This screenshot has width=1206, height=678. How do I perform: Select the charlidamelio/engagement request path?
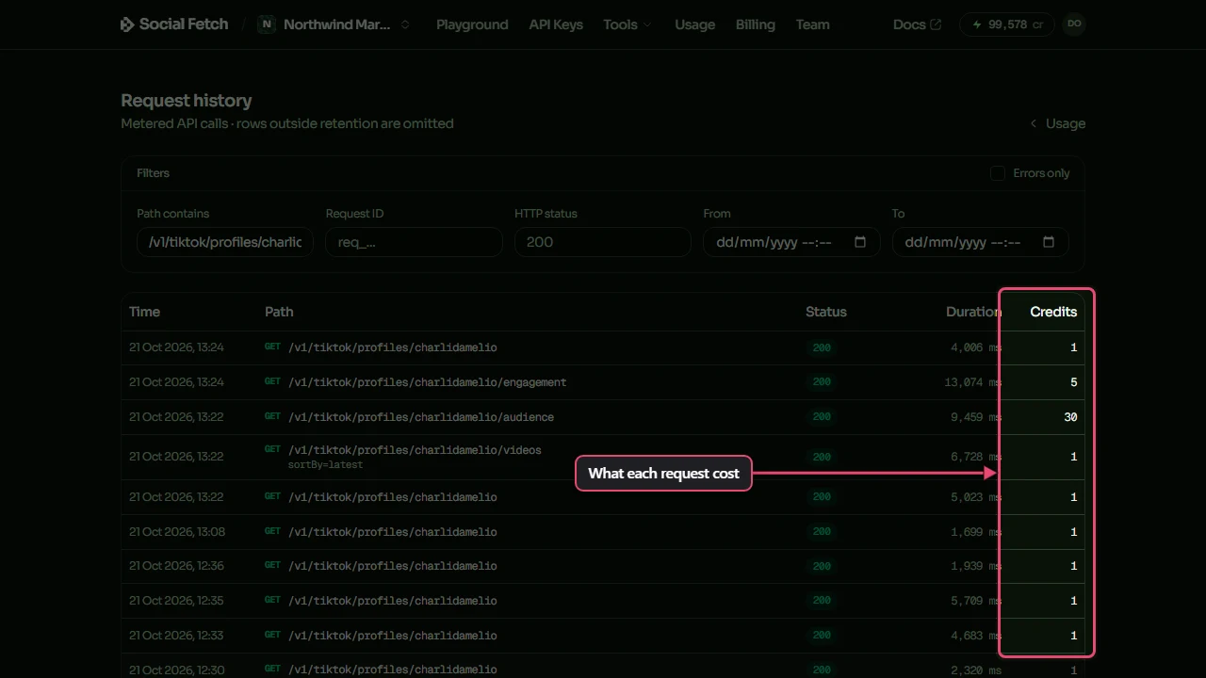(428, 382)
